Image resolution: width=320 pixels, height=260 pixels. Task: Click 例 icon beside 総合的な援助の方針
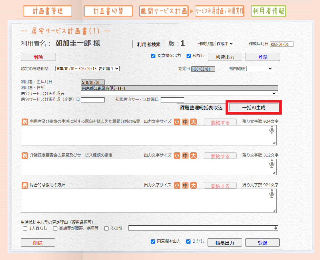coord(25,185)
